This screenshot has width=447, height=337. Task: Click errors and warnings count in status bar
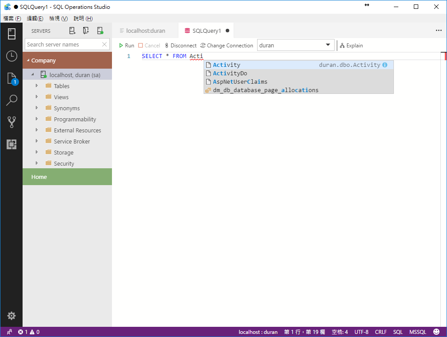pos(29,332)
